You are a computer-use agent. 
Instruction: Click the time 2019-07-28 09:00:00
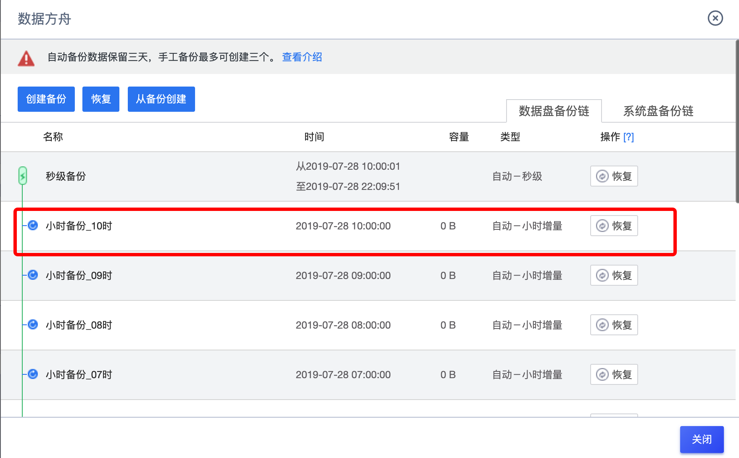coord(343,276)
